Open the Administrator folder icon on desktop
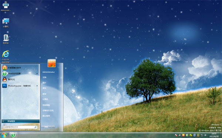 [x=6, y=6]
